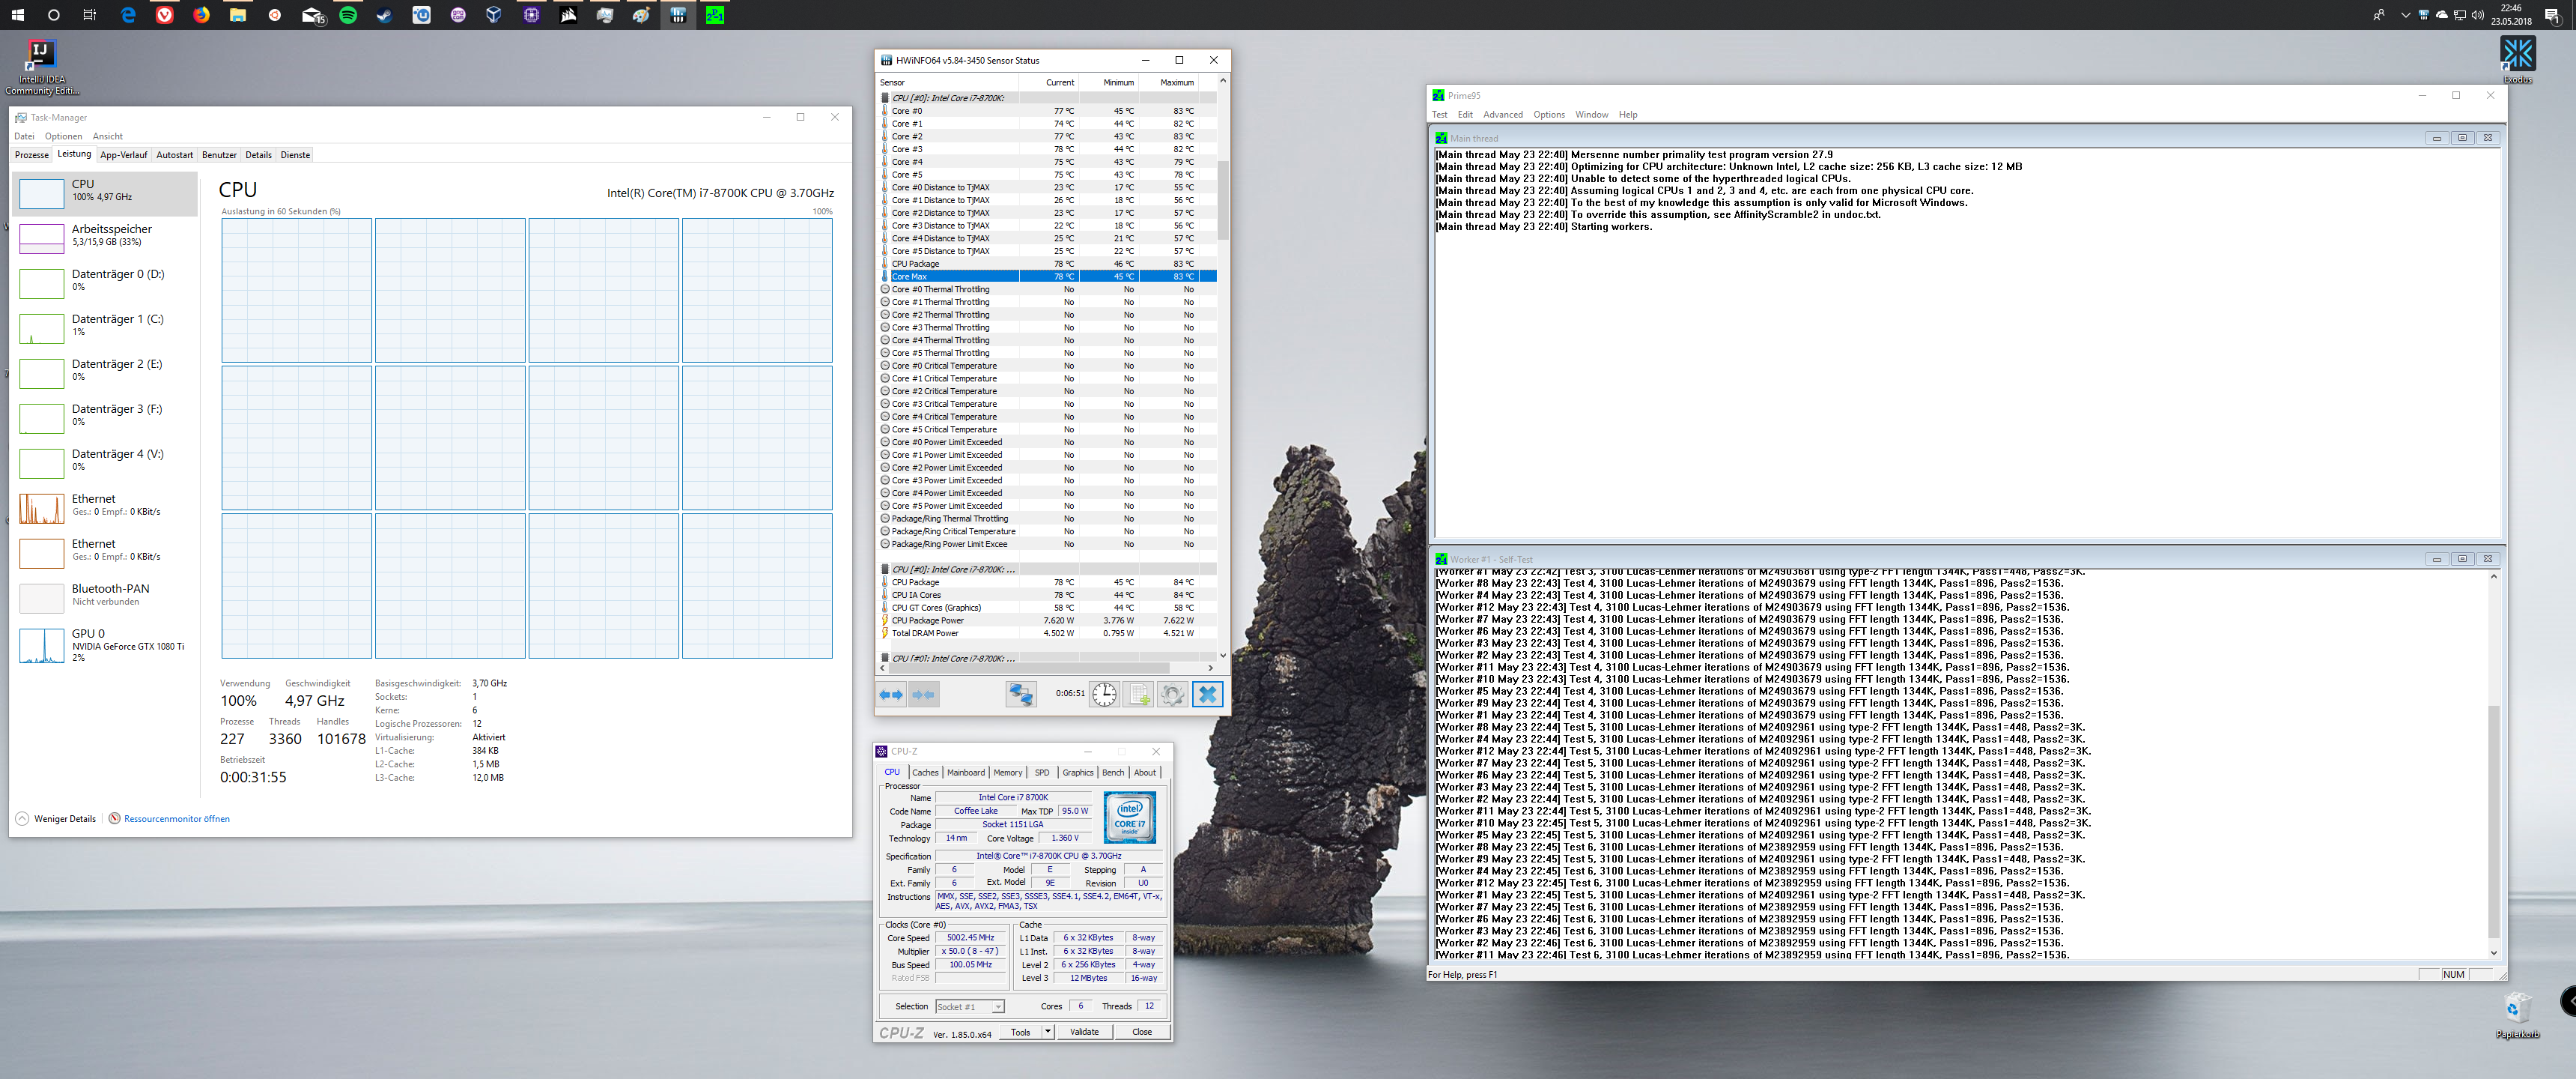Click HWiNFO sensor list vertical scrollbar
The width and height of the screenshot is (2576, 1079).
(1222, 200)
